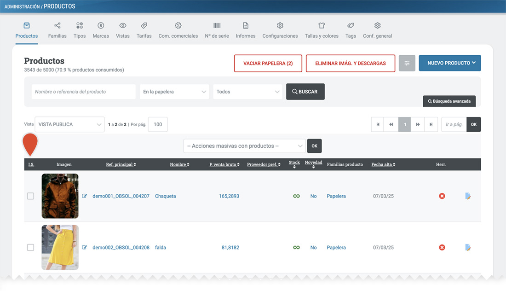The height and width of the screenshot is (291, 506).
Task: Jump to last page of results
Action: coord(431,124)
